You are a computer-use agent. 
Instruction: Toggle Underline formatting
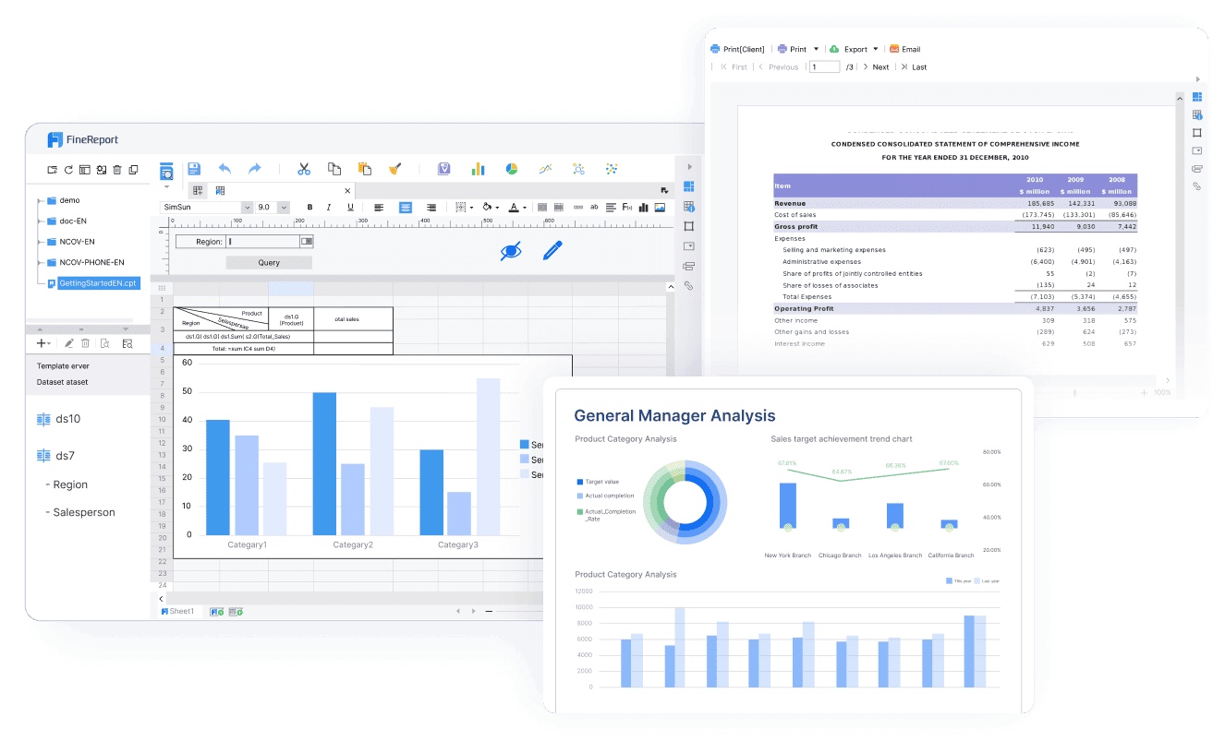[350, 208]
